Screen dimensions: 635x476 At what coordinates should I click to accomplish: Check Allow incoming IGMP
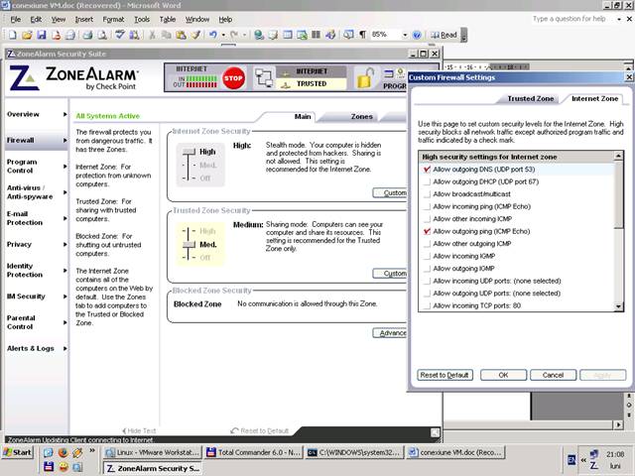pyautogui.click(x=427, y=256)
